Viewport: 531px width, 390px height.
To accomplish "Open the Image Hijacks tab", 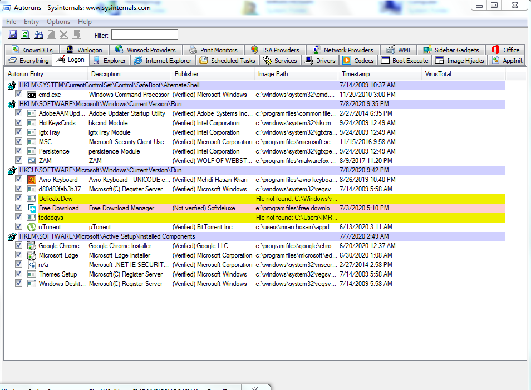I will (x=460, y=61).
